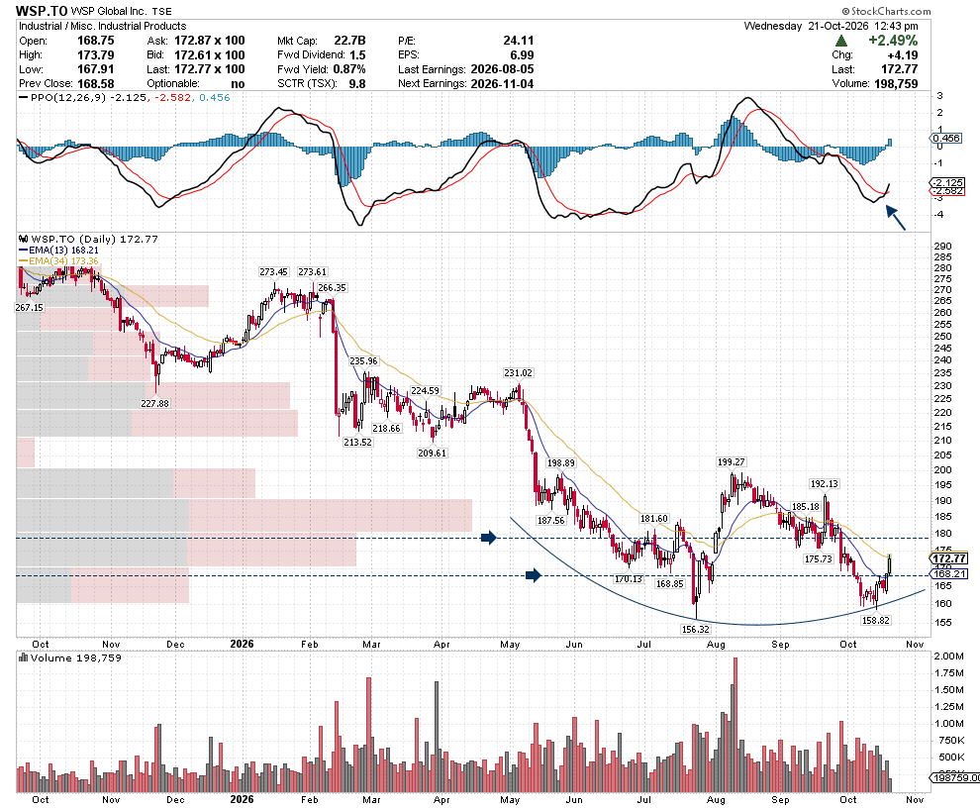Click the 231.02 May high price label
The width and height of the screenshot is (980, 809).
coord(518,372)
